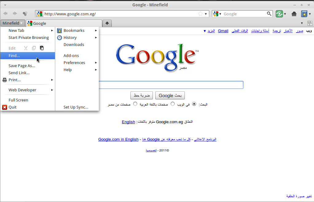Open the Add-ons menu item

[77, 55]
